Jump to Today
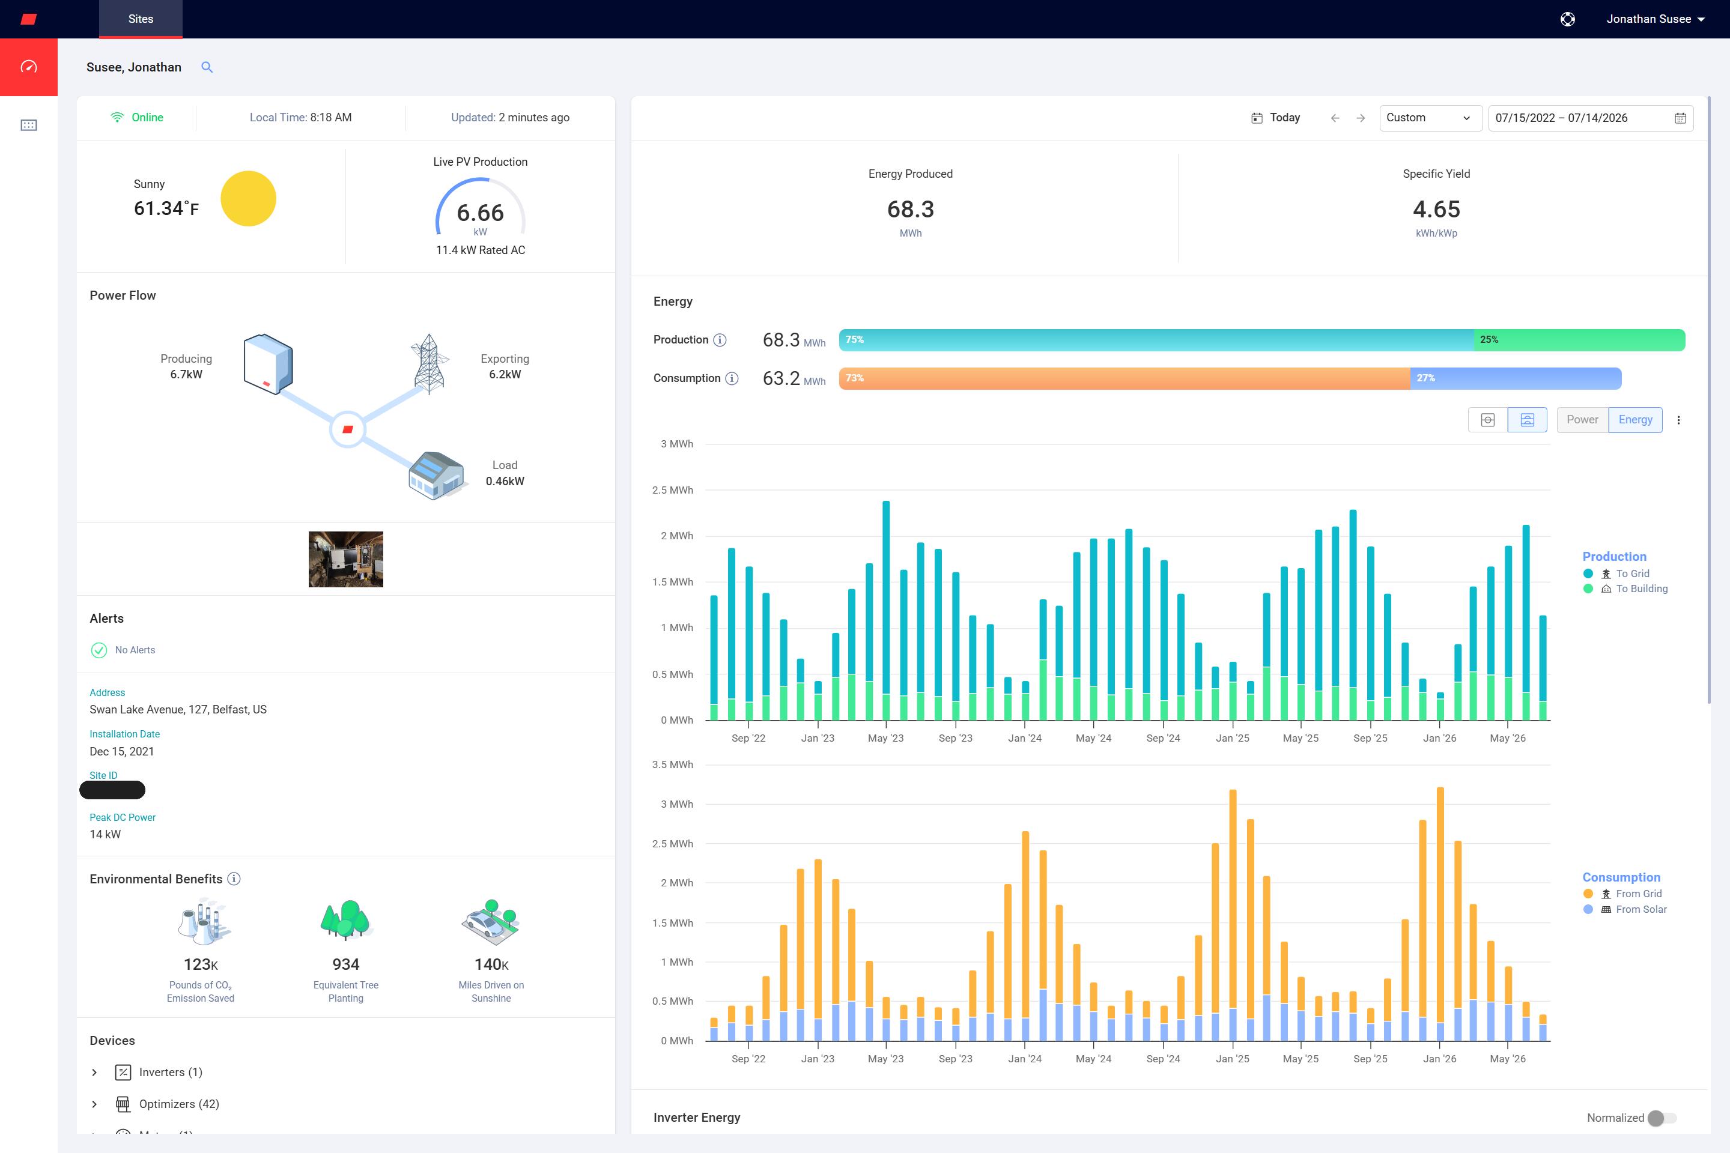The width and height of the screenshot is (1730, 1153). click(1284, 118)
